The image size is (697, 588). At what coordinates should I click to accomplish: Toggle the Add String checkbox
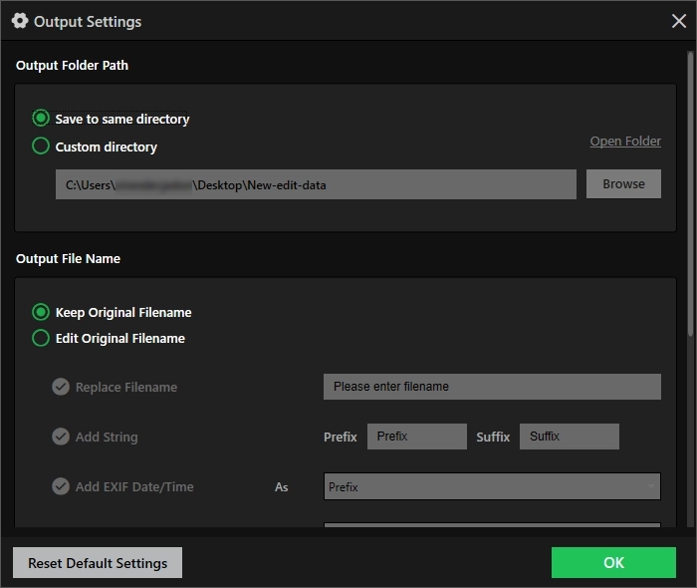[x=61, y=437]
